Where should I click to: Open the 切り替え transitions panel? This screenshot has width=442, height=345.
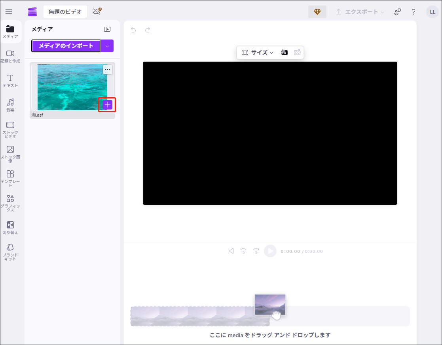[x=11, y=226]
